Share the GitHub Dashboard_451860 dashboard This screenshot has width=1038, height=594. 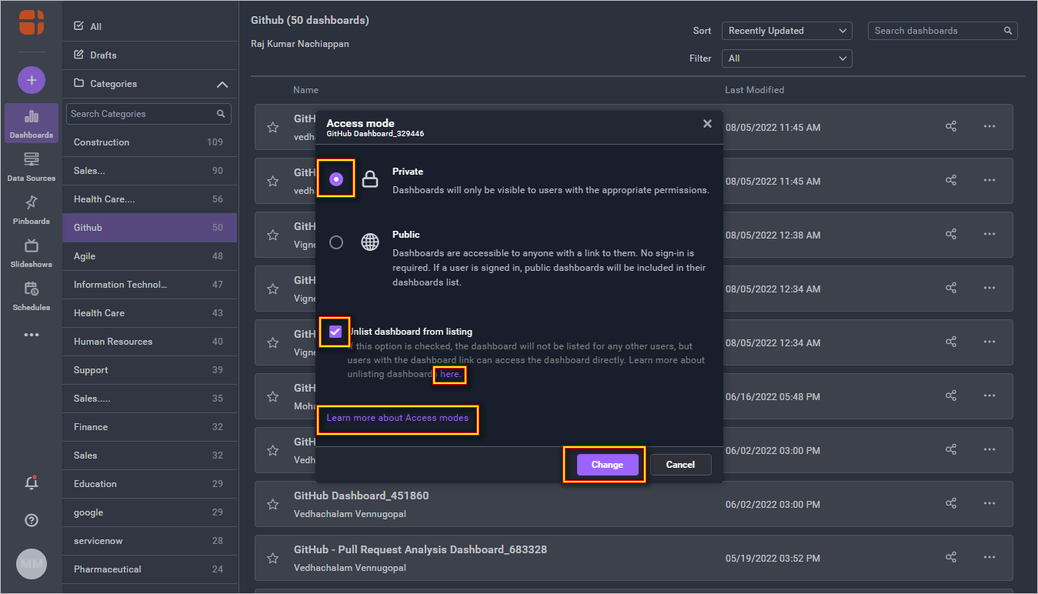[x=951, y=503]
